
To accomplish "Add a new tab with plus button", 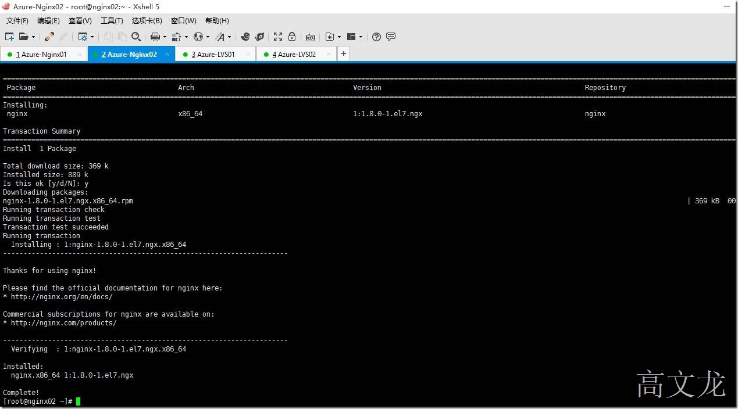I will tap(344, 54).
